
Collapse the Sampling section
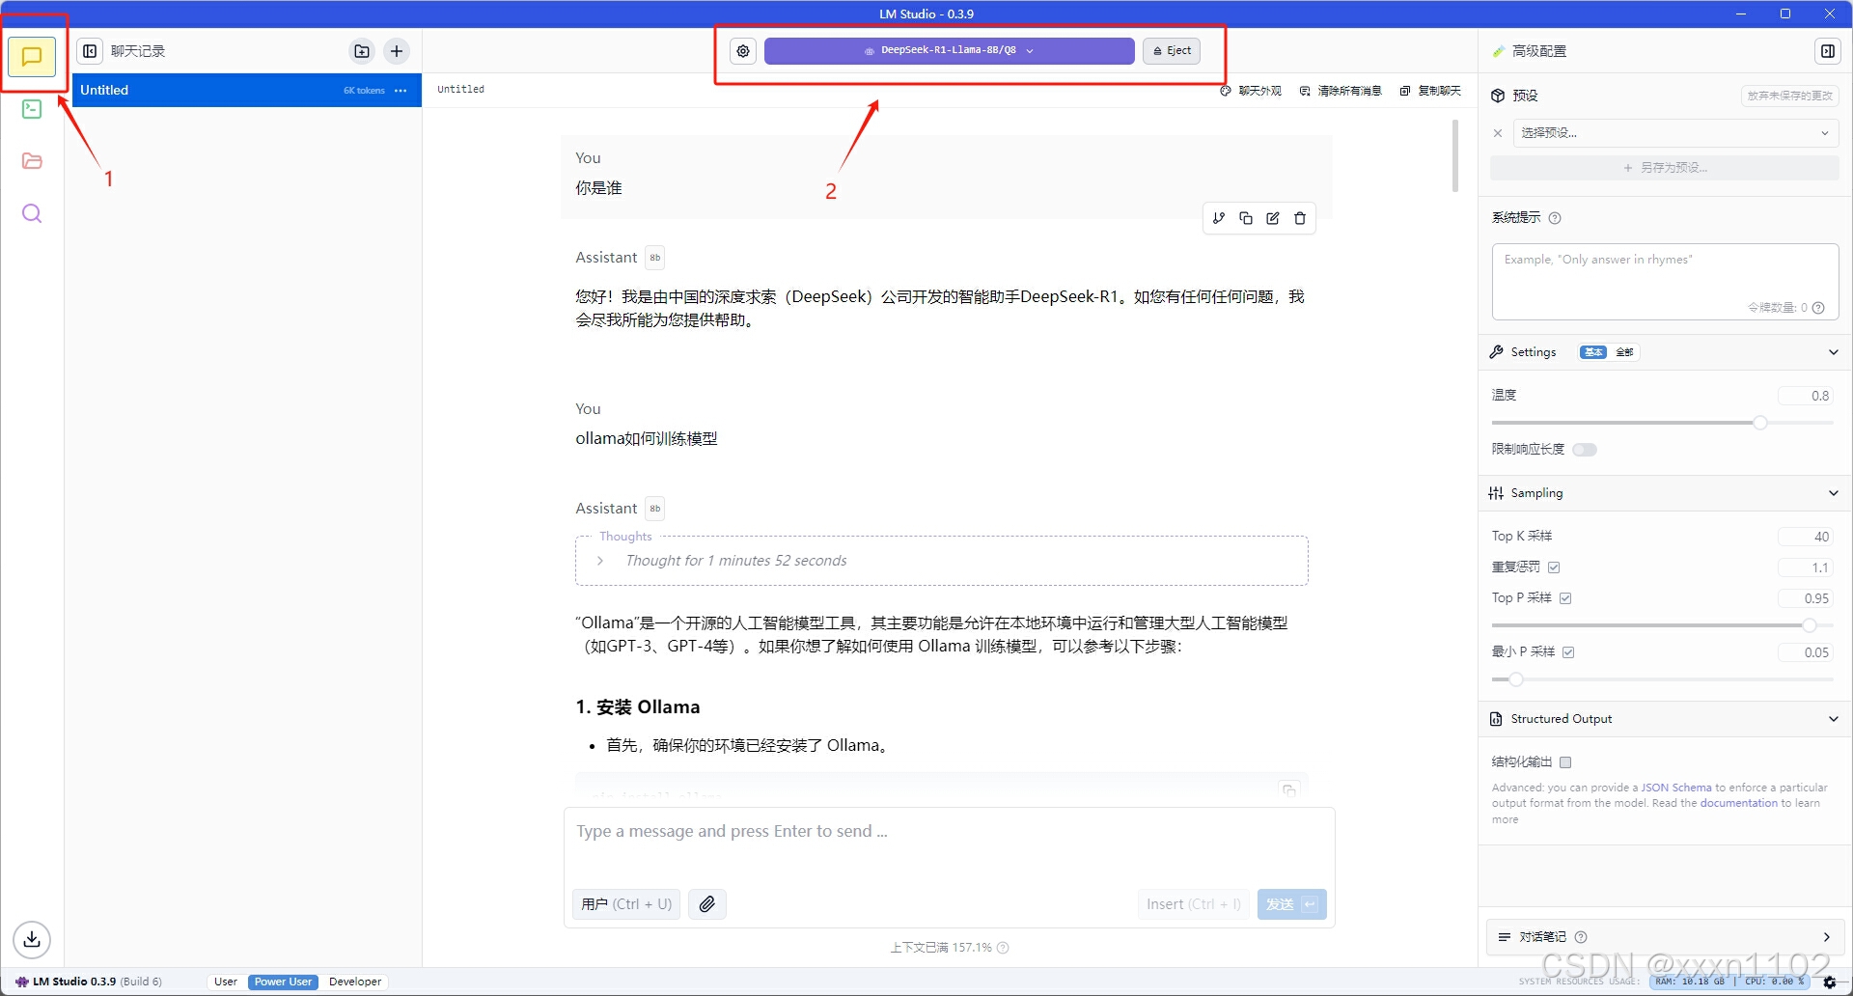[x=1833, y=493]
